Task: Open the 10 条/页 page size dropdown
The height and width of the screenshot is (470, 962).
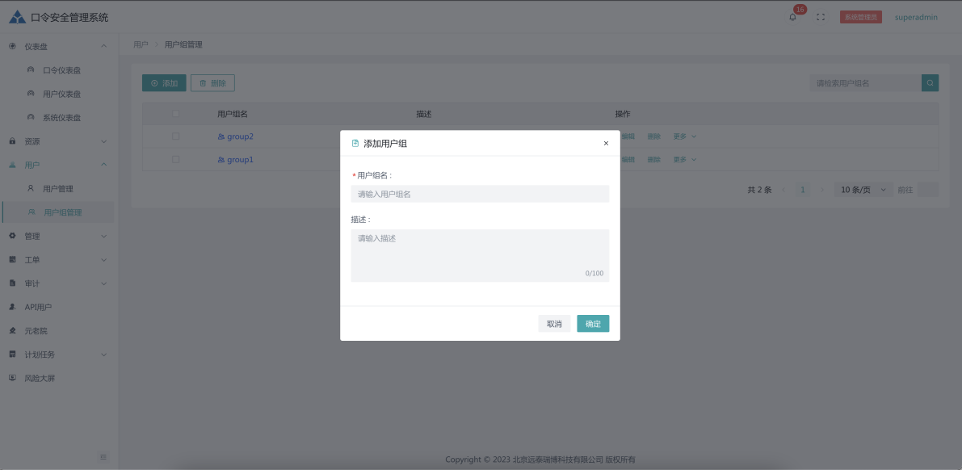Action: [863, 190]
